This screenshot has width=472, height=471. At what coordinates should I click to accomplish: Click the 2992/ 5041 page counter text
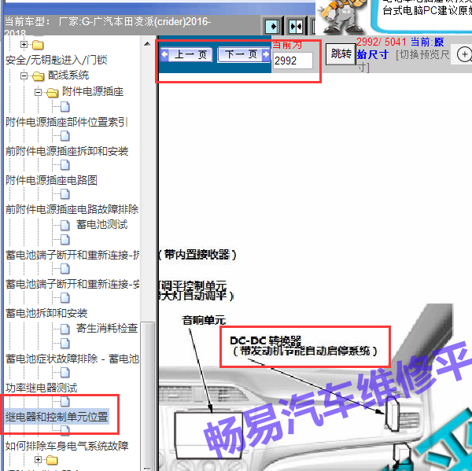point(382,42)
